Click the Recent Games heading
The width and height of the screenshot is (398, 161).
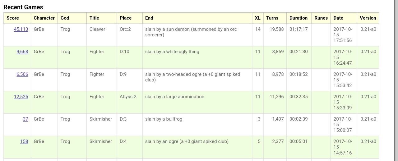[23, 7]
